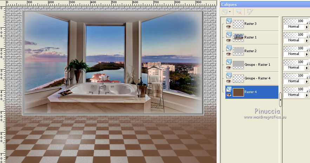Image resolution: width=310 pixels, height=163 pixels.
Task: Hide the Raster 2 layer using its eye icon
Action: [229, 54]
